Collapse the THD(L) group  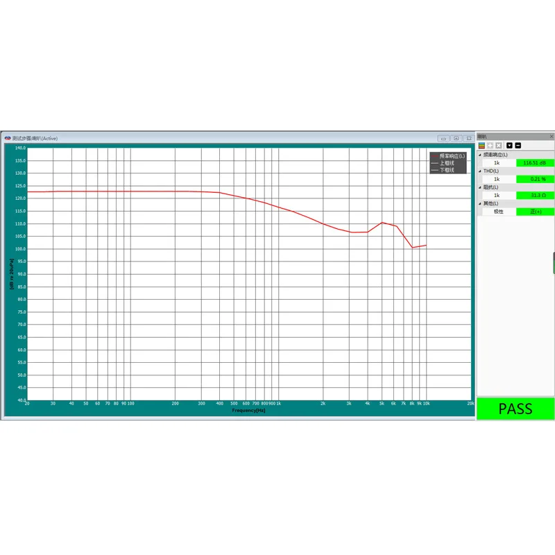[x=480, y=171]
